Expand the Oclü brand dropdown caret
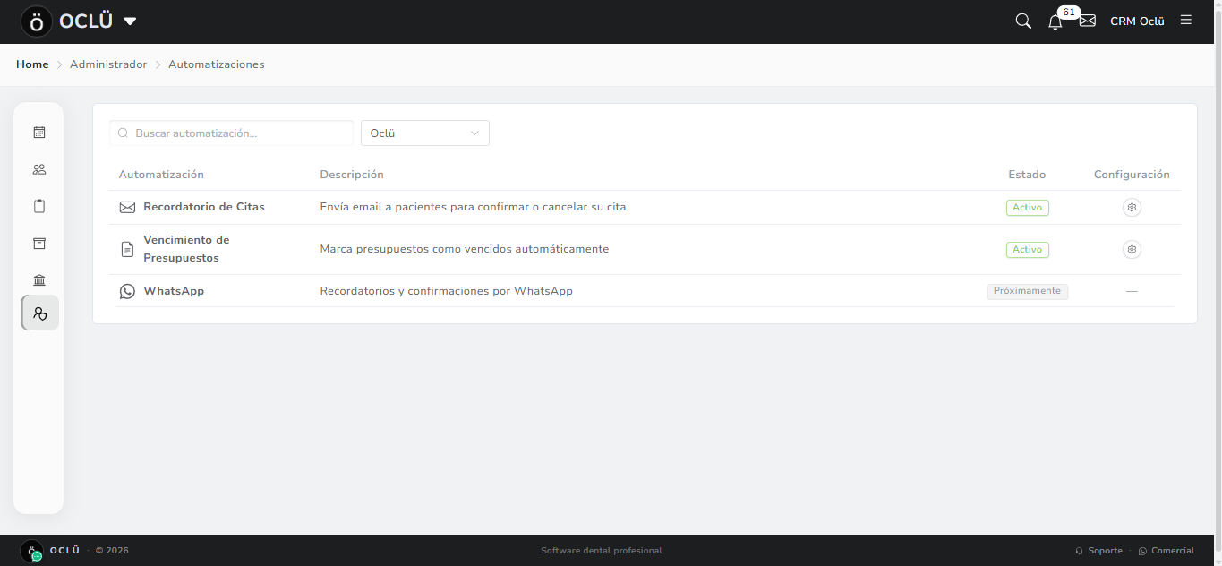1222x566 pixels. click(x=130, y=21)
